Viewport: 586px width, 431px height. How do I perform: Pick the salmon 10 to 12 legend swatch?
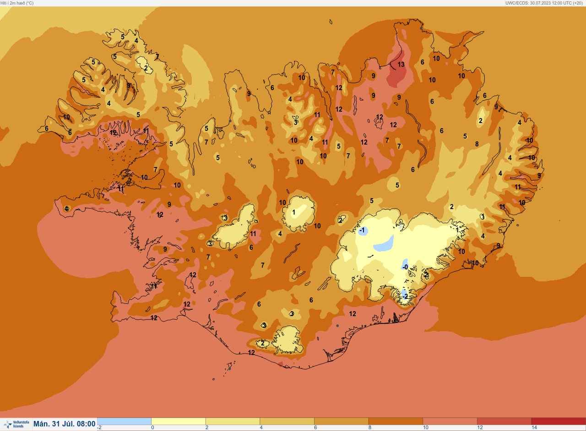450,421
